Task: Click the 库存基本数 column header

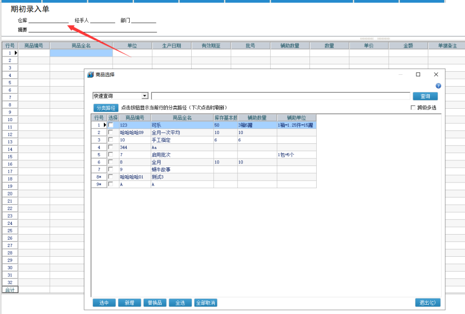Action: [225, 118]
